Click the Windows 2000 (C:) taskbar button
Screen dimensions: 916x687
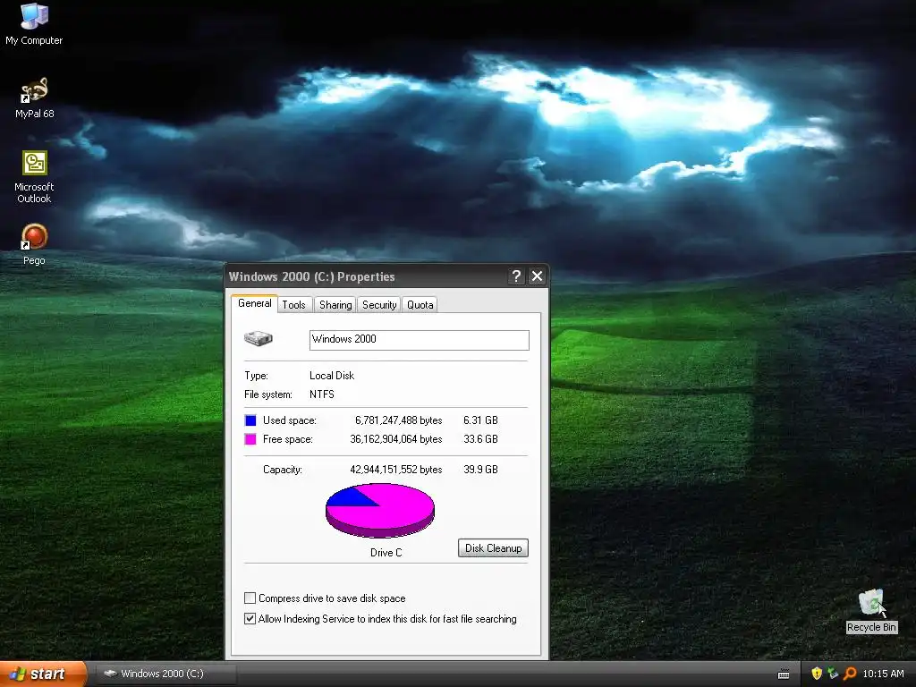coord(165,674)
